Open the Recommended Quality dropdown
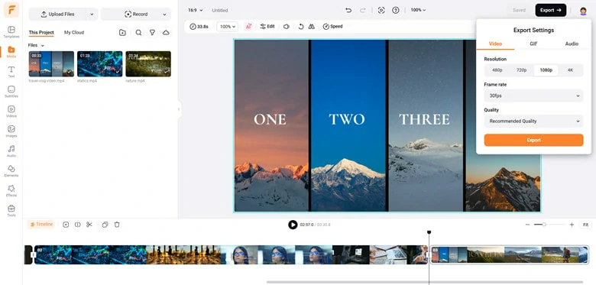Viewport: 596px width, 285px height. tap(533, 121)
